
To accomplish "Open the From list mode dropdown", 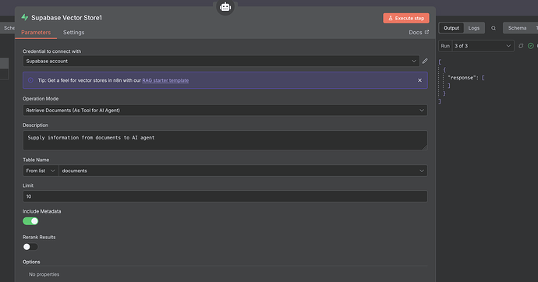I will pos(41,171).
